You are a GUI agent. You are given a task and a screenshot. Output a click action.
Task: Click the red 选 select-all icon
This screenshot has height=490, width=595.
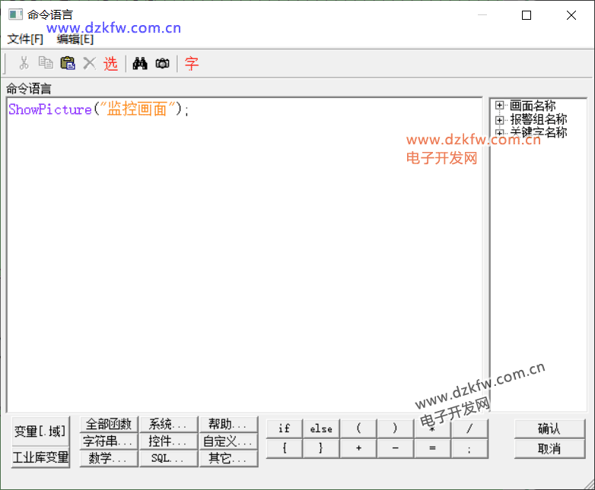(111, 64)
